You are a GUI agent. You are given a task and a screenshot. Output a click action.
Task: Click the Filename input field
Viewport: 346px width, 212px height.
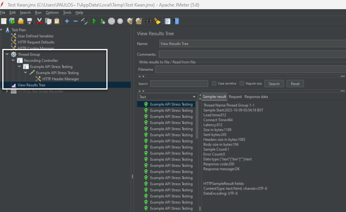click(x=250, y=69)
